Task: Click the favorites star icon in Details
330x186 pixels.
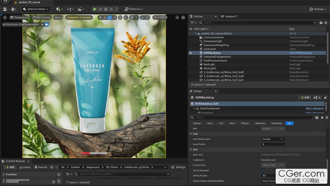Action: [x=322, y=118]
